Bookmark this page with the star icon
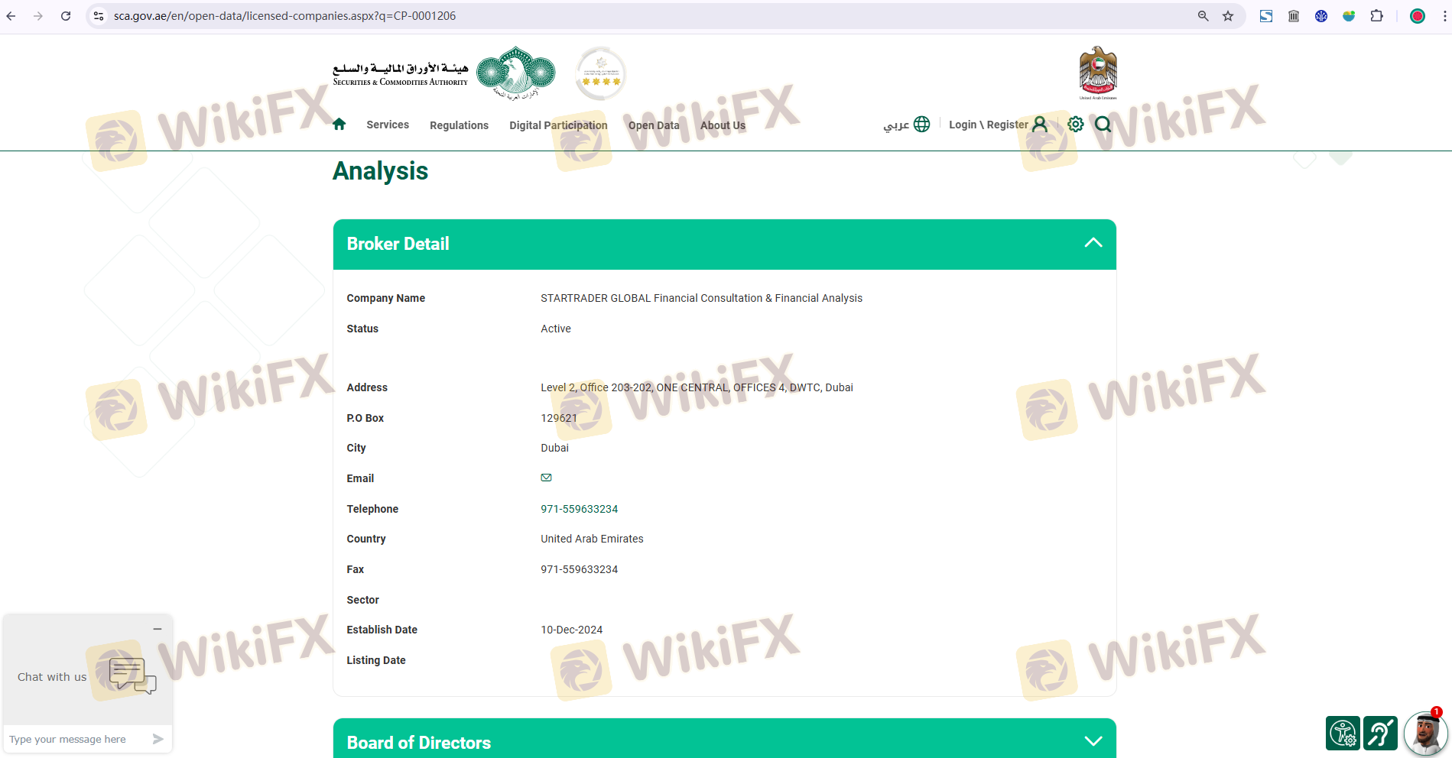 point(1228,16)
